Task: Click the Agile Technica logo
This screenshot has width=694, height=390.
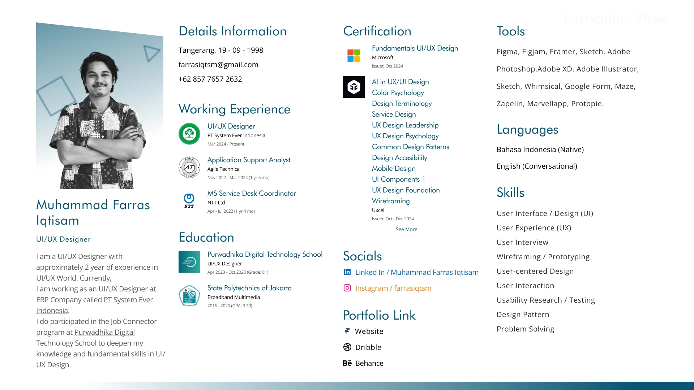Action: pos(189,168)
